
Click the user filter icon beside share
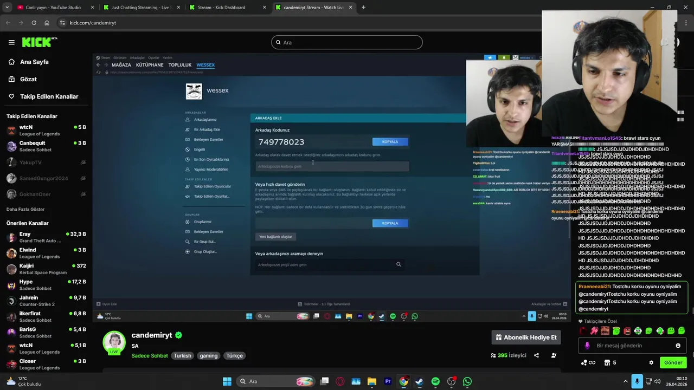[x=554, y=355]
